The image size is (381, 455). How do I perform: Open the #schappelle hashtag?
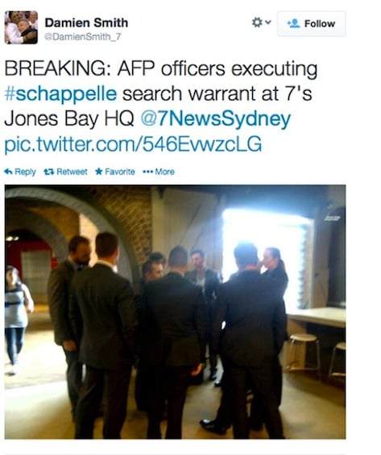point(60,93)
